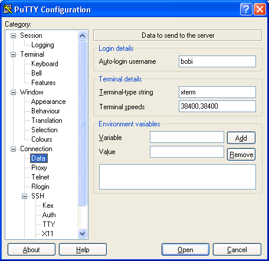Open the Telnet category

(x=40, y=177)
